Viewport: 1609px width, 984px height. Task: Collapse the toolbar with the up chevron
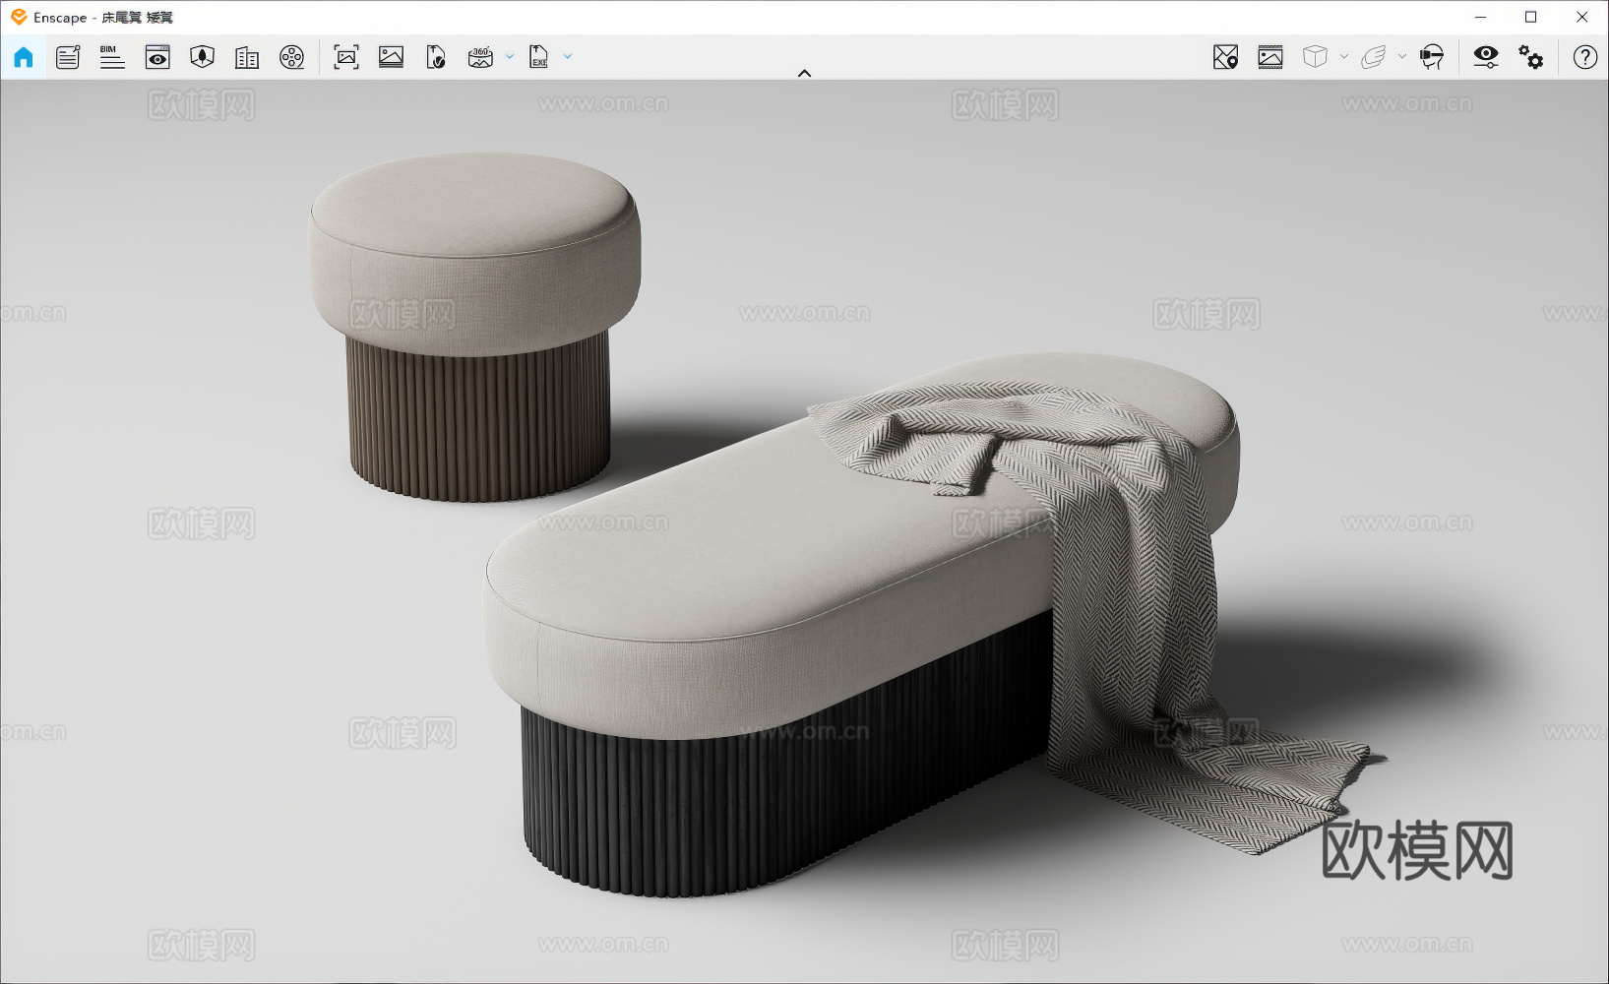(x=804, y=73)
